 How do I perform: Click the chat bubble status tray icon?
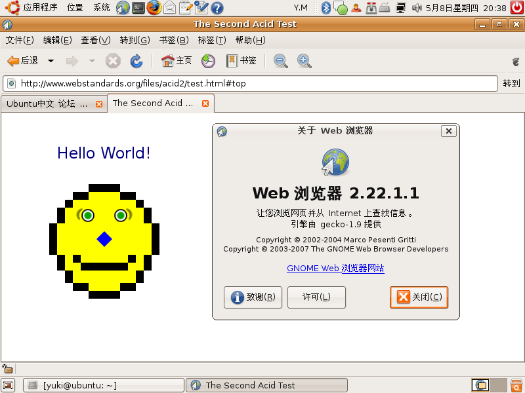coord(341,8)
